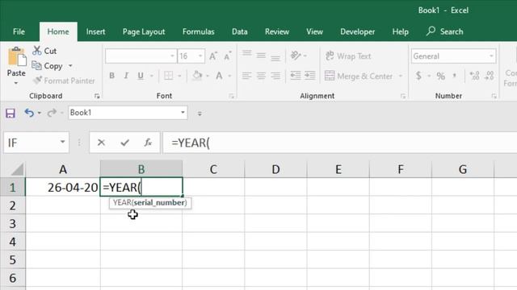Open the font name dropdown

[172, 56]
